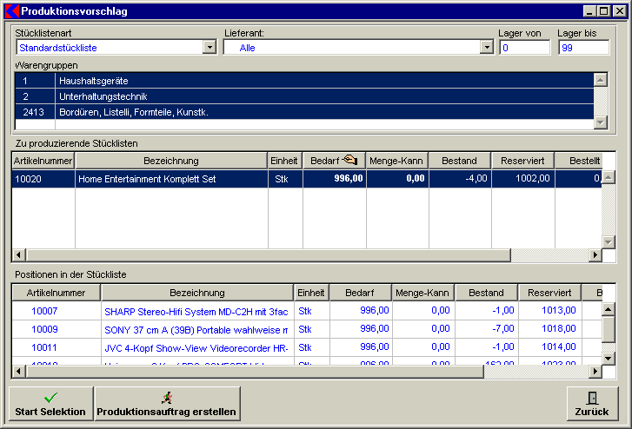The image size is (632, 429).
Task: Select SHARP Stereo-Hifi System row
Action: (x=196, y=310)
